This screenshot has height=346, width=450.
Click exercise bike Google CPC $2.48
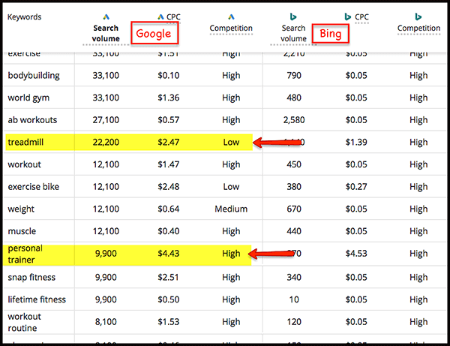[x=169, y=187]
